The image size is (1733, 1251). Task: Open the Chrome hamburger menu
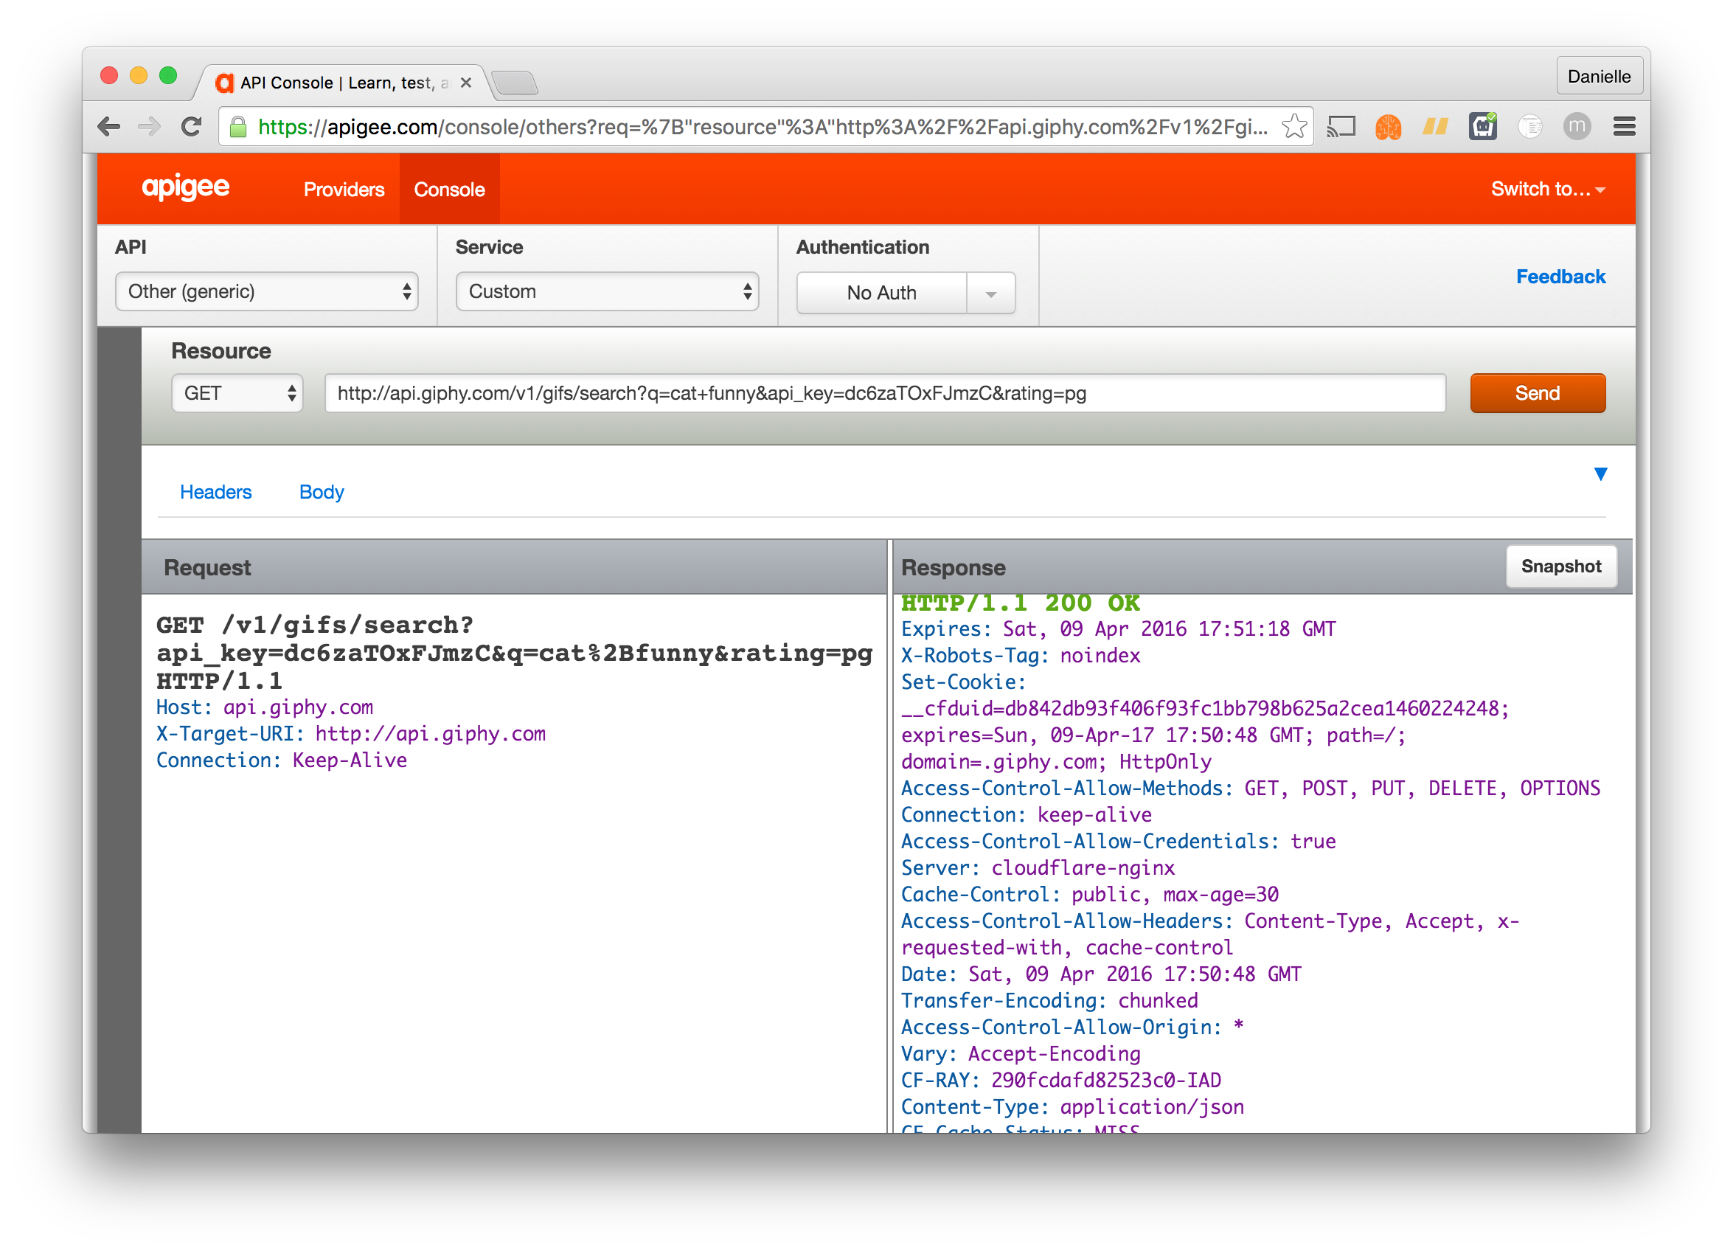click(x=1624, y=126)
